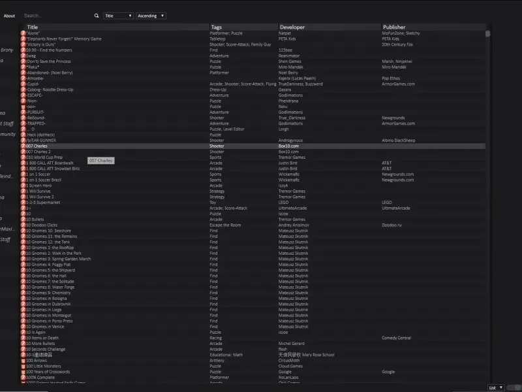Click the Flash icon beside 10 Gnomes 9: Chemistry

pyautogui.click(x=23, y=293)
